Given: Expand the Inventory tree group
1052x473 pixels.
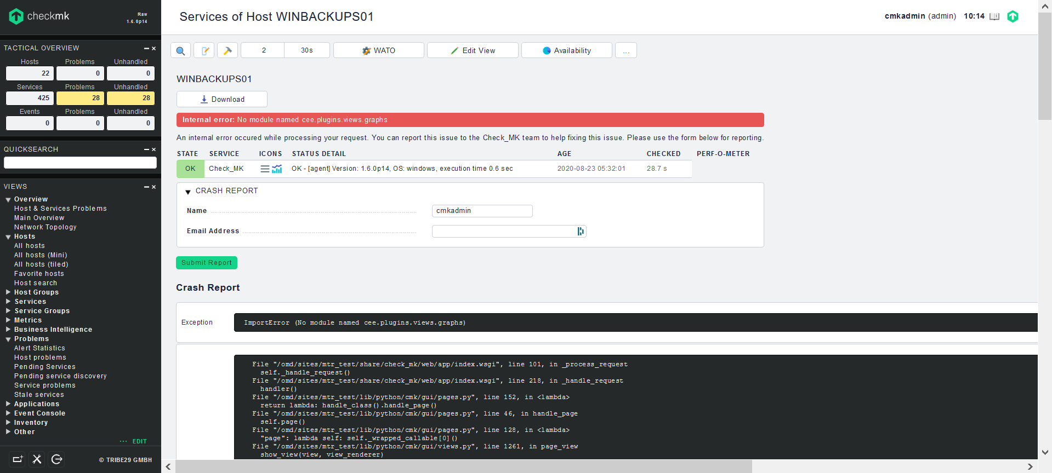Looking at the screenshot, I should (x=8, y=423).
